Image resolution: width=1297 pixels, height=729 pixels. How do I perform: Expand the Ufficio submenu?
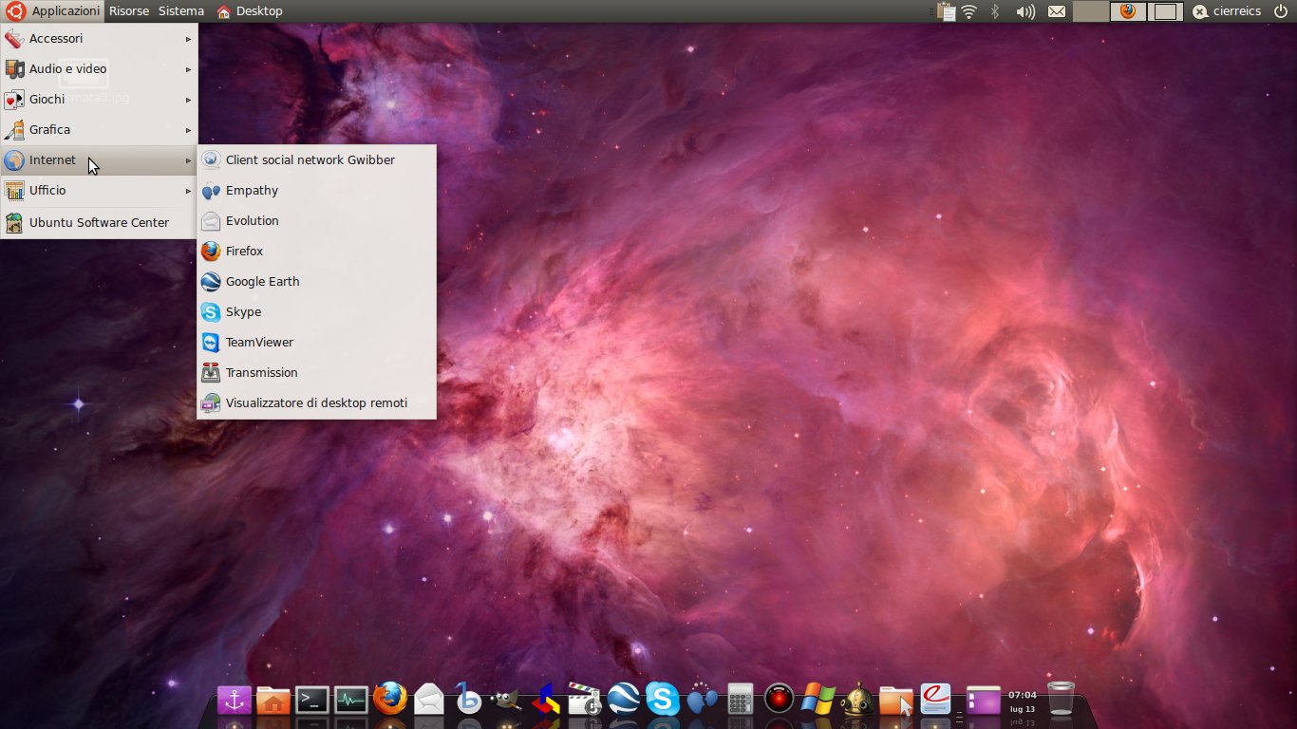99,191
